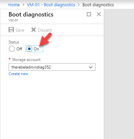Open VM-01 - Boot diagnostics breadcrumb

pyautogui.click(x=51, y=5)
